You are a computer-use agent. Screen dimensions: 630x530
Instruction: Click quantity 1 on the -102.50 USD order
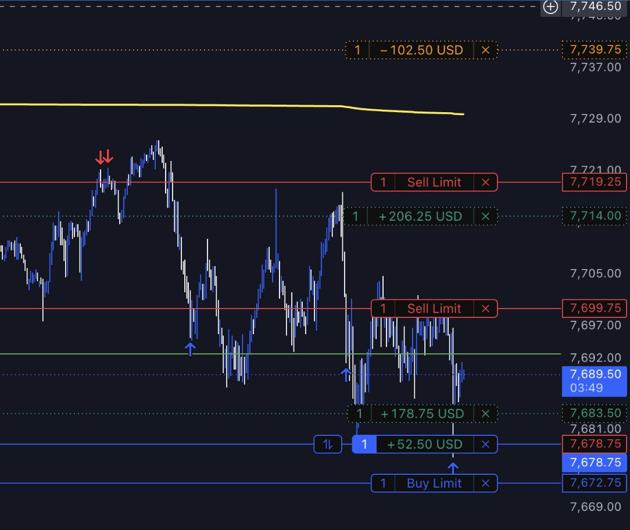[357, 50]
